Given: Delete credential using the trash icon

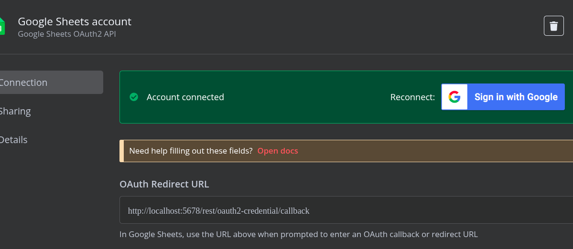Looking at the screenshot, I should click(553, 26).
